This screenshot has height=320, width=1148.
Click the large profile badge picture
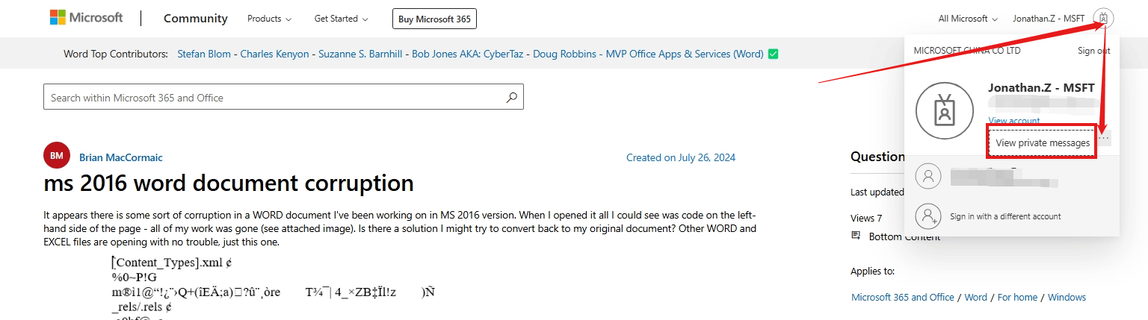click(x=945, y=110)
